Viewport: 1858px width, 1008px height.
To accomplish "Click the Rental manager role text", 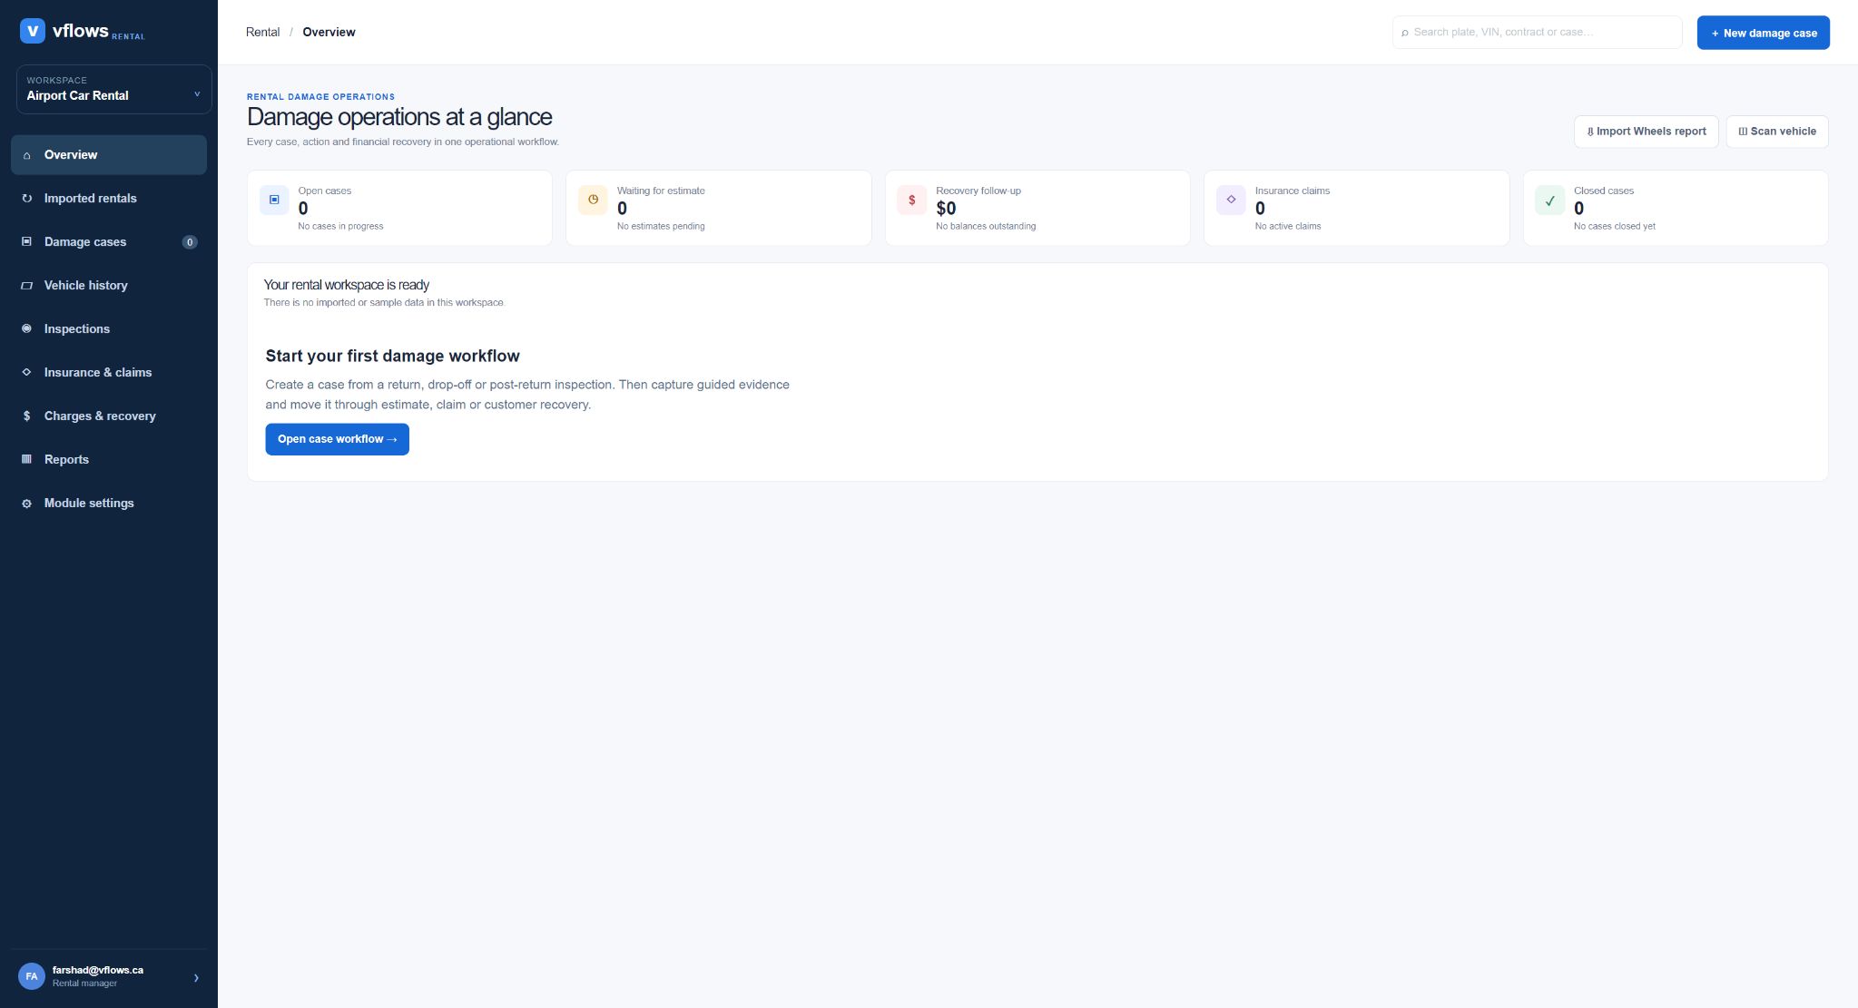I will click(x=84, y=984).
